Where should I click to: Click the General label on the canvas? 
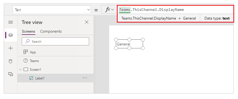click(129, 44)
